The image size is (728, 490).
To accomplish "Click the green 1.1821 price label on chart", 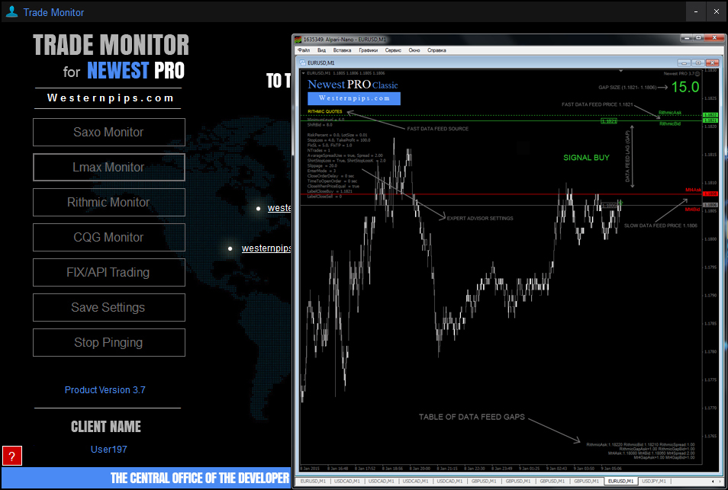I will point(609,121).
